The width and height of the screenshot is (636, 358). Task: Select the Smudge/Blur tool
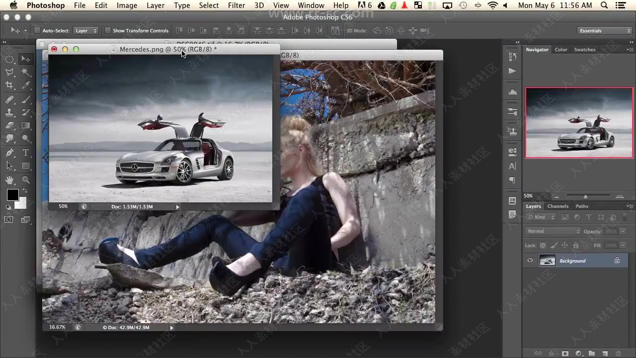click(x=9, y=139)
